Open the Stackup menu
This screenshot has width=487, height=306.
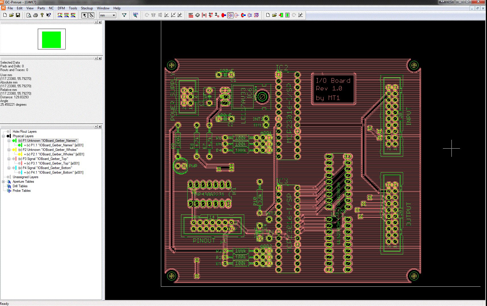click(87, 8)
